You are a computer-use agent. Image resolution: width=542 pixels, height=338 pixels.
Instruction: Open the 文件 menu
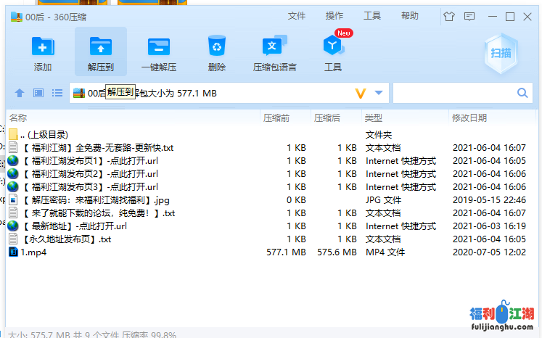pos(296,16)
